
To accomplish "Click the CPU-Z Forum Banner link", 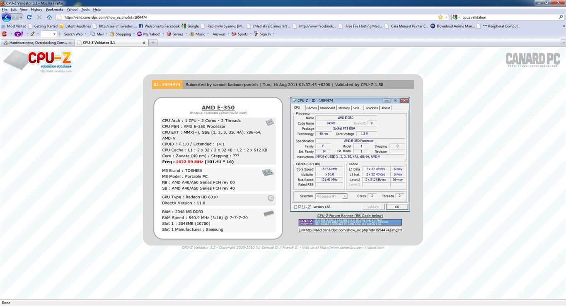I will coord(350,216).
